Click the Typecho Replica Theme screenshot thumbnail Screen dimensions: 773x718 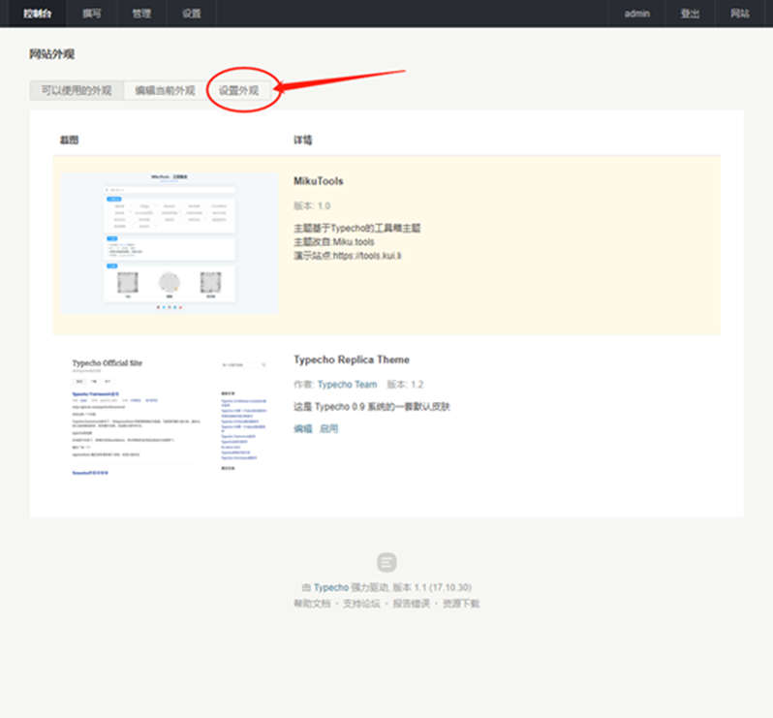[170, 415]
